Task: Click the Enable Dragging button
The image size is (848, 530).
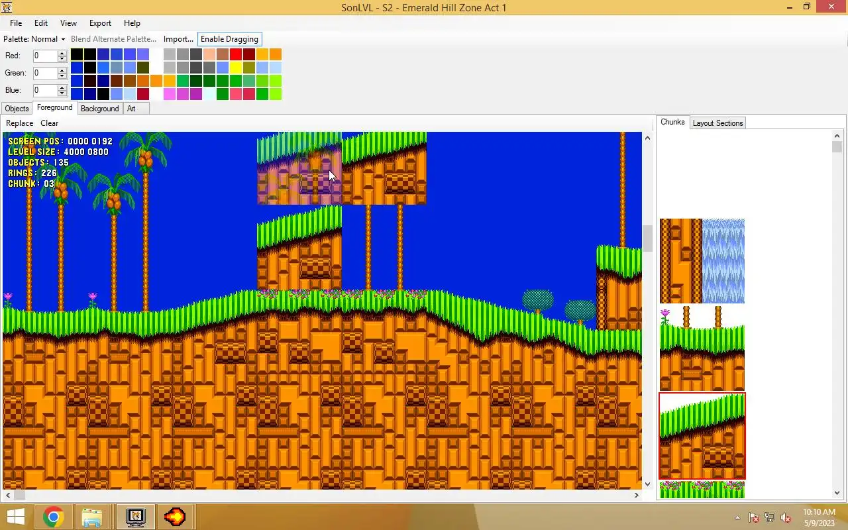Action: pyautogui.click(x=229, y=39)
